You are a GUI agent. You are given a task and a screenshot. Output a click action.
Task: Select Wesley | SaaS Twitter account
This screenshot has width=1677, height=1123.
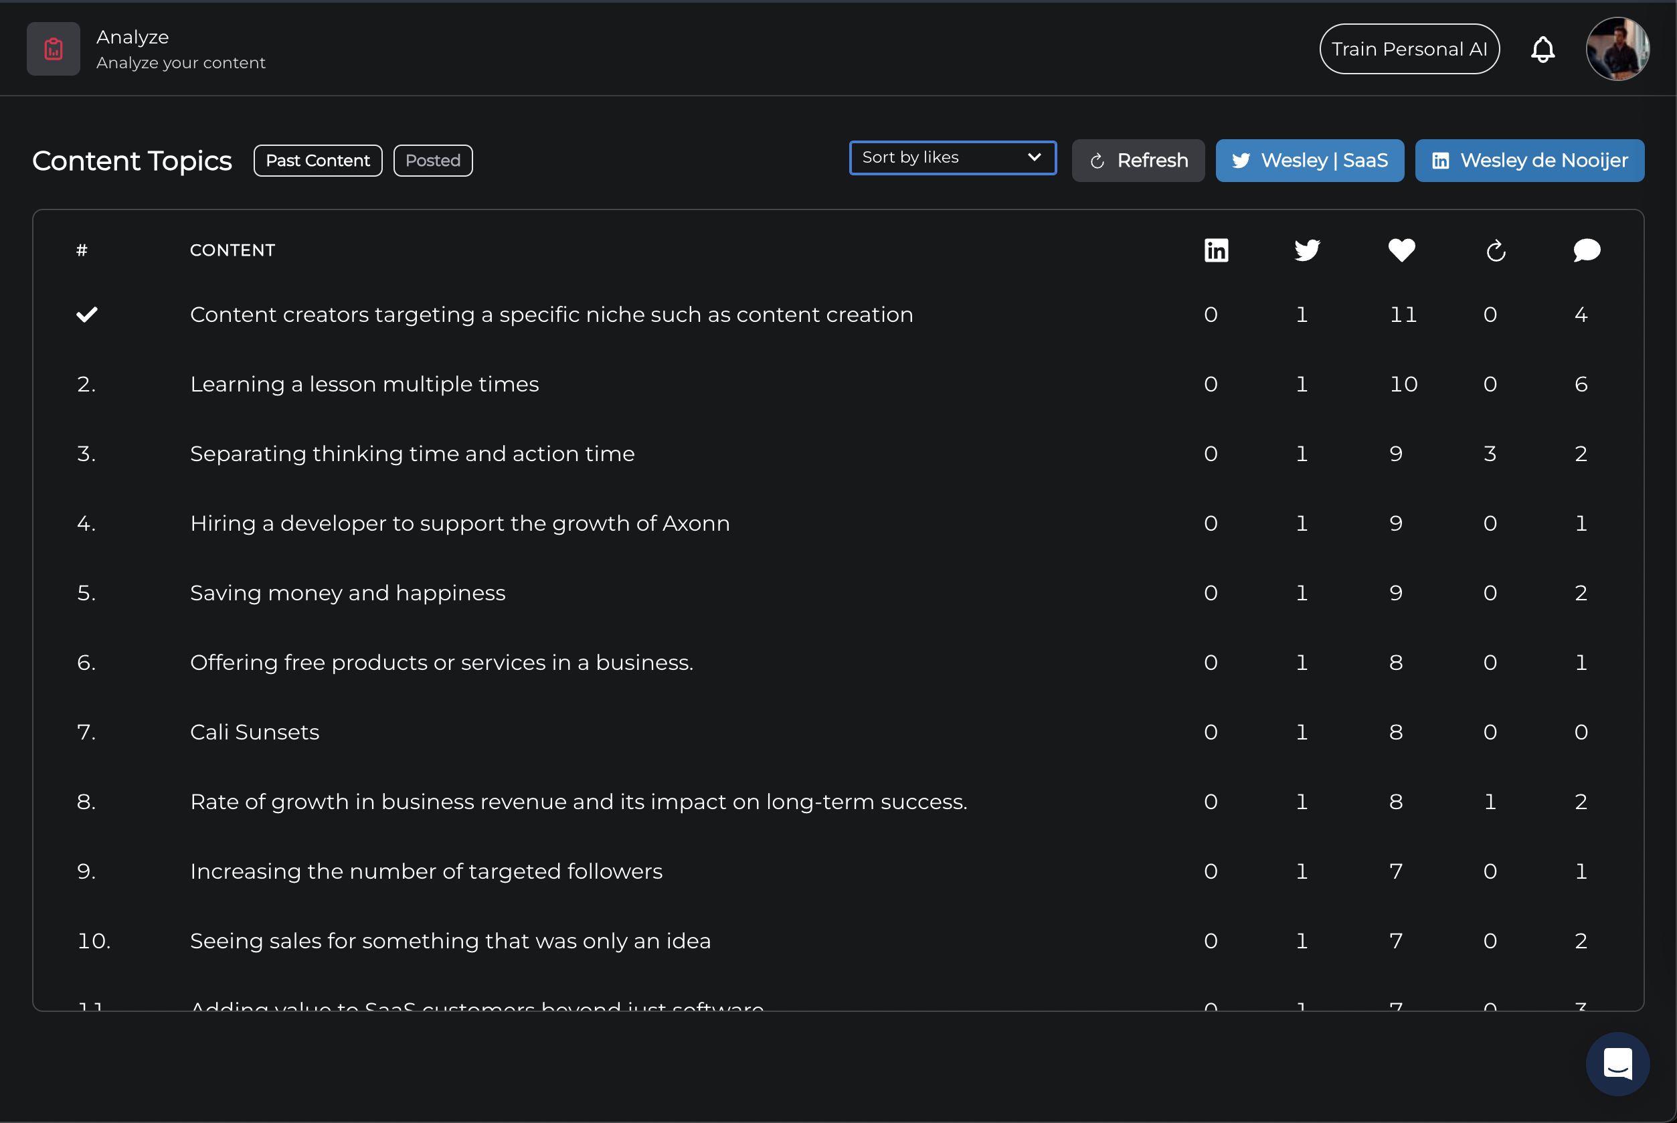click(1310, 161)
